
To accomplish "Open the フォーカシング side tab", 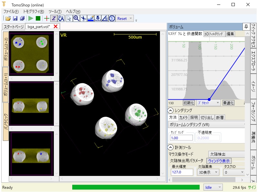I will click(x=253, y=112).
